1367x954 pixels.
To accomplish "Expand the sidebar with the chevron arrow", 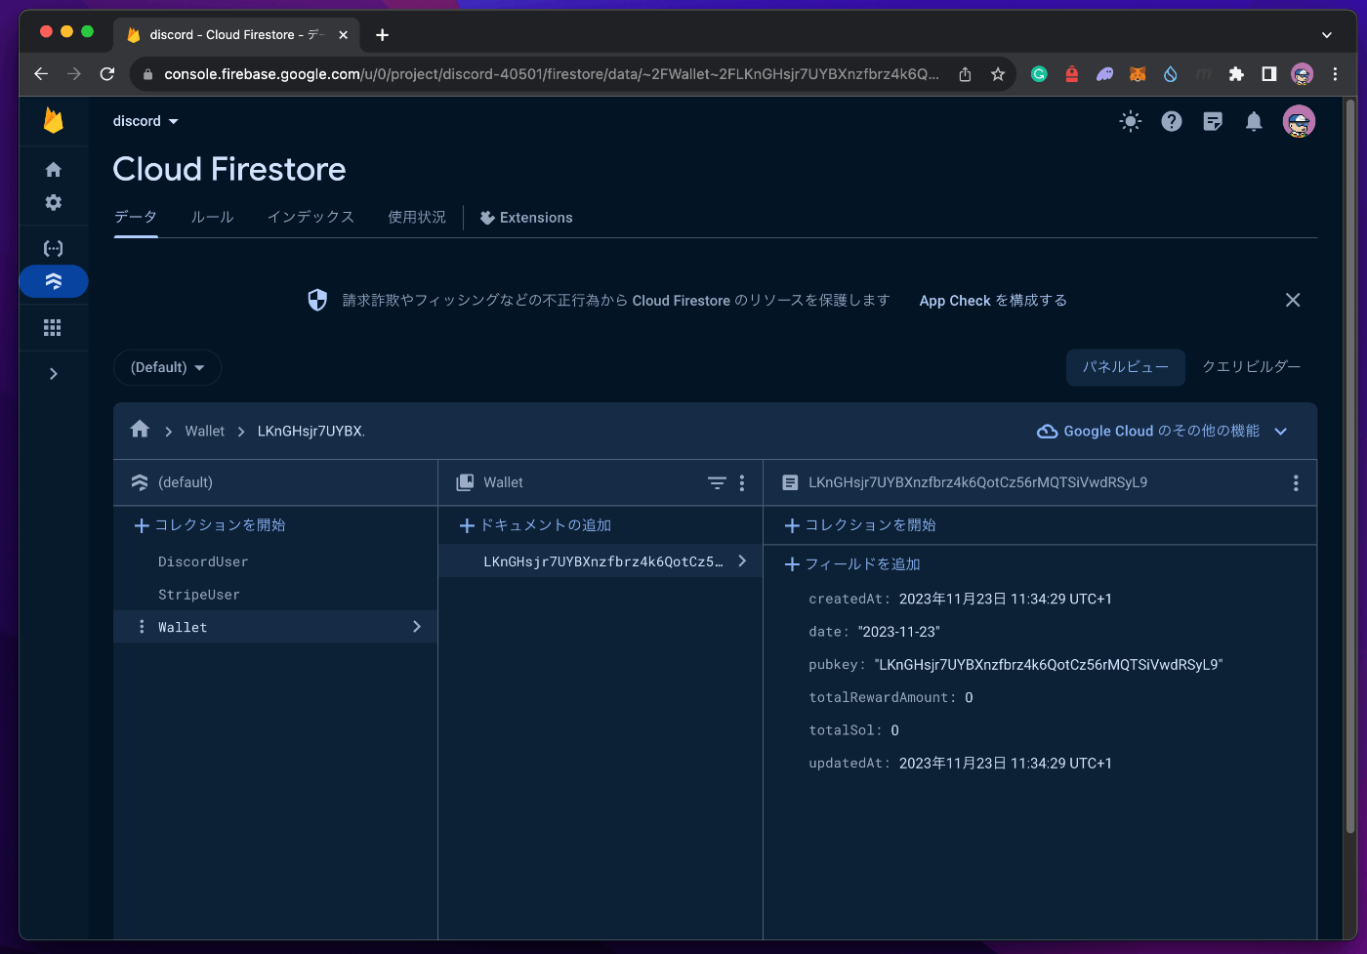I will [x=54, y=373].
